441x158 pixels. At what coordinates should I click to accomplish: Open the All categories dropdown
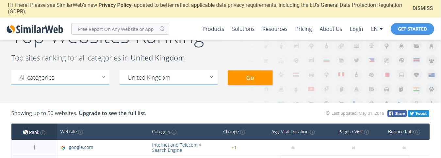60,78
